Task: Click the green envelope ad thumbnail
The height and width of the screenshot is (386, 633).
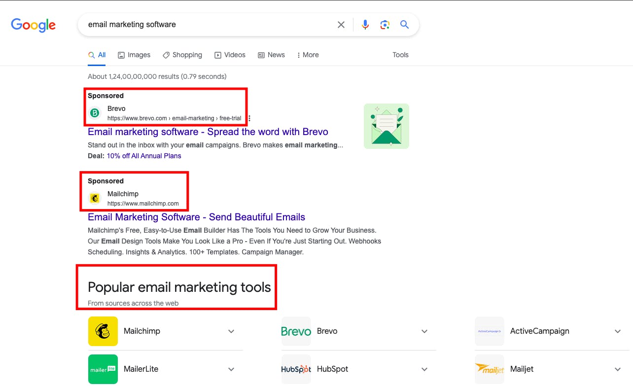Action: click(x=387, y=126)
